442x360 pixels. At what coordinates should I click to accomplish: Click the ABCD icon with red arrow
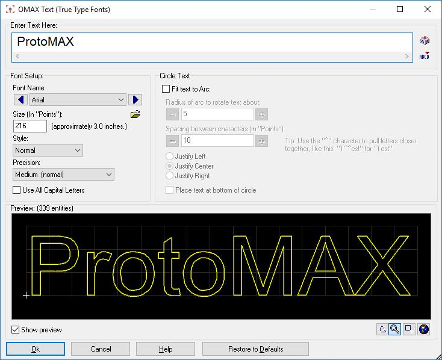[x=425, y=56]
